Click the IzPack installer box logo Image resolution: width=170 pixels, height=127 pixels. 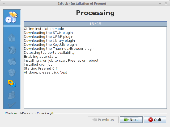point(12,17)
